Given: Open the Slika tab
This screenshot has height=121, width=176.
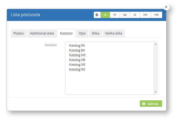Looking at the screenshot, I should click(x=95, y=33).
